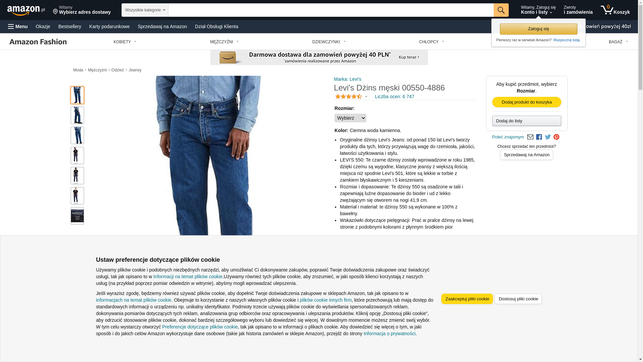Select the last dark product thumbnail
Image resolution: width=643 pixels, height=362 pixels.
coord(77,216)
